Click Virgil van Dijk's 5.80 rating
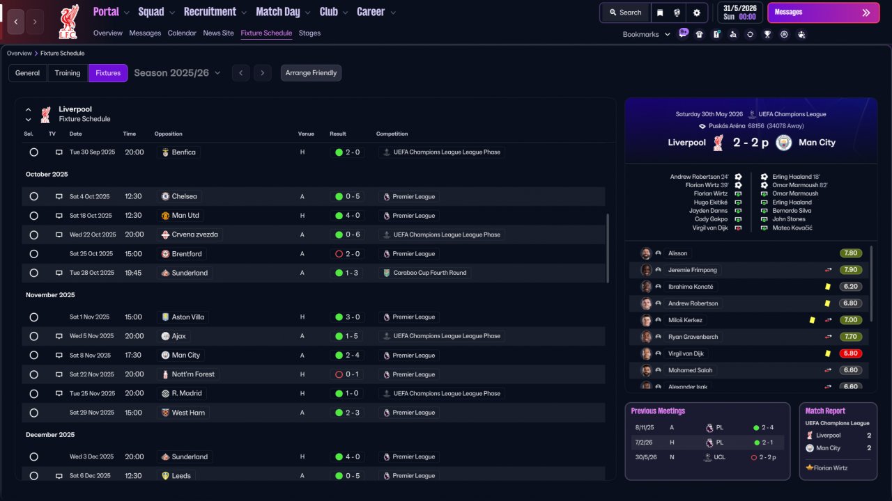Image resolution: width=892 pixels, height=501 pixels. (851, 353)
